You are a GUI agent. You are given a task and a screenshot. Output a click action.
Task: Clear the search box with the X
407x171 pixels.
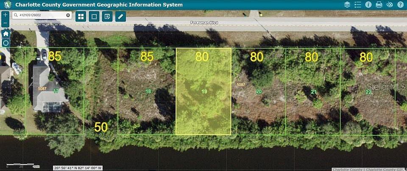point(68,15)
